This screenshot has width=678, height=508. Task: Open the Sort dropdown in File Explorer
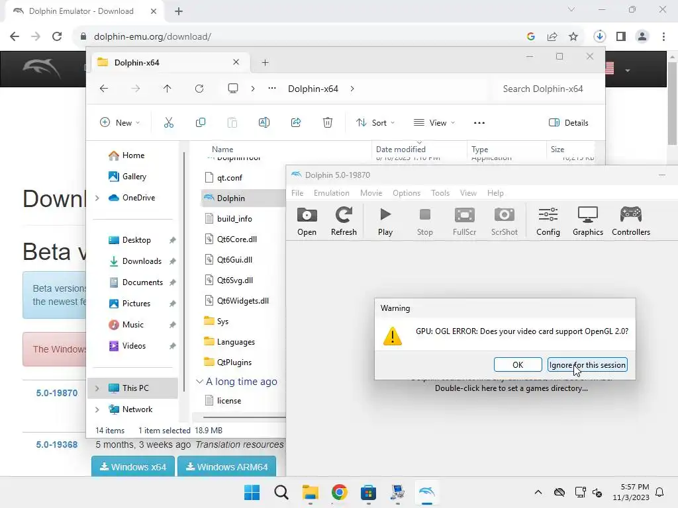click(375, 122)
